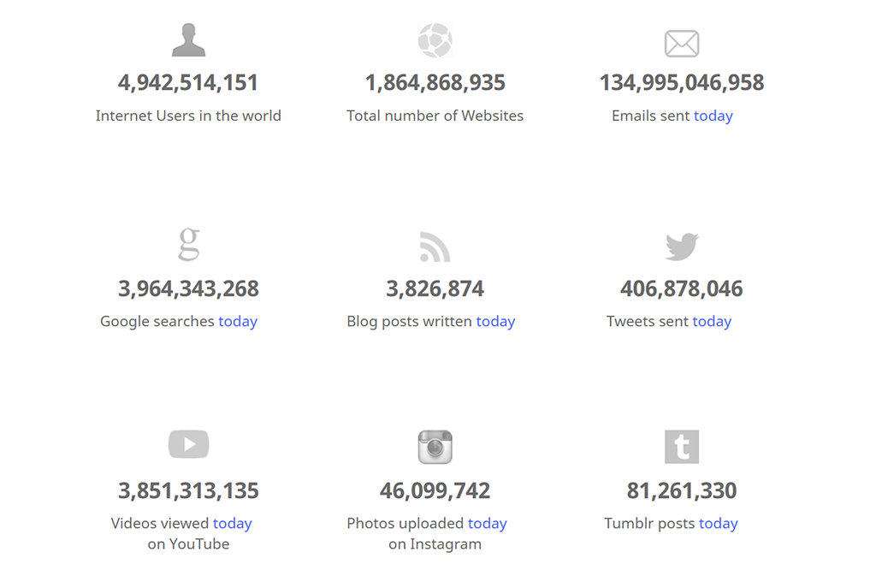Click the envelope icon for Emails
This screenshot has height=582, width=876.
pos(682,43)
